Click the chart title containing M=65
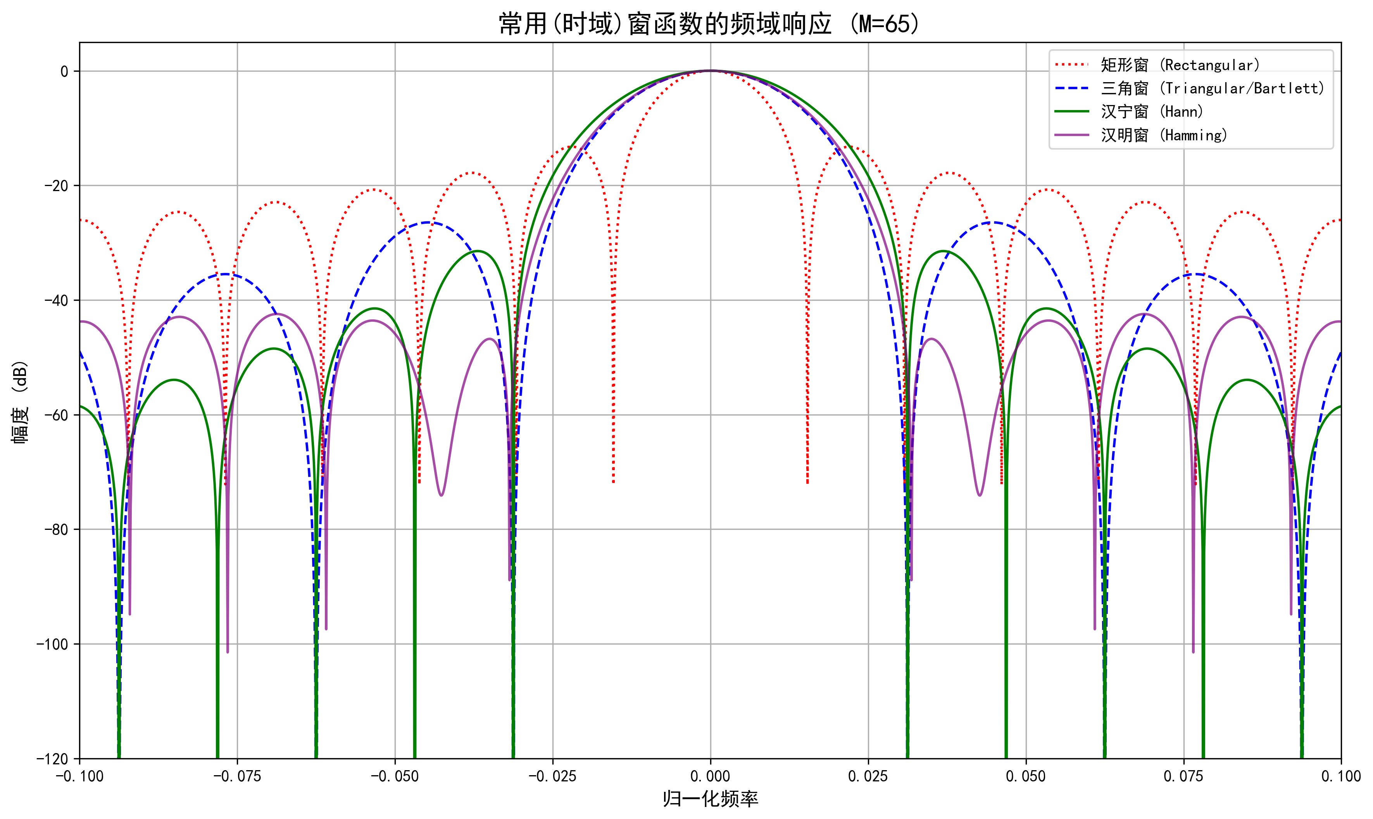The image size is (1373, 819). pos(710,24)
